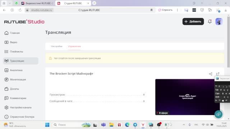230x129 pixels.
Task: Click the Комментарии speech bubble icon
Action: coord(6,98)
